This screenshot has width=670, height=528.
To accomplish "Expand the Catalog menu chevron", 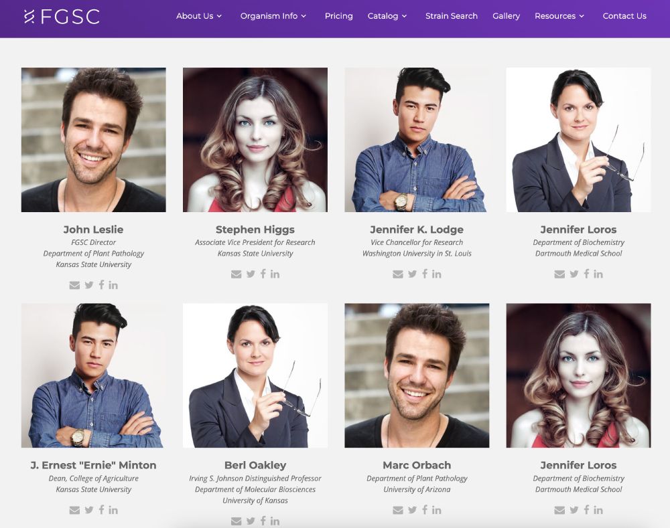I will tap(404, 16).
